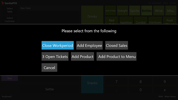Screen dimensions: 178x100
Task: Tap numpad key 8
Action: coord(141,82)
